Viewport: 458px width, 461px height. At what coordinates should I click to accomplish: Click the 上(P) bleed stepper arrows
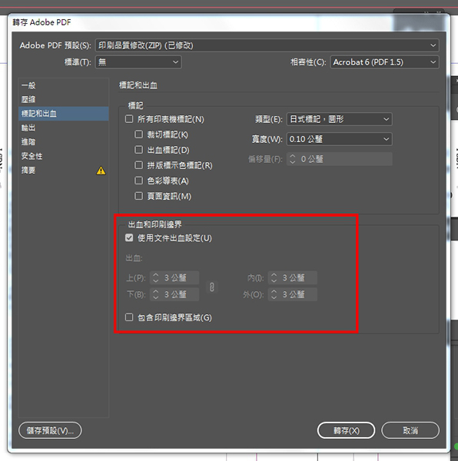[x=155, y=278]
